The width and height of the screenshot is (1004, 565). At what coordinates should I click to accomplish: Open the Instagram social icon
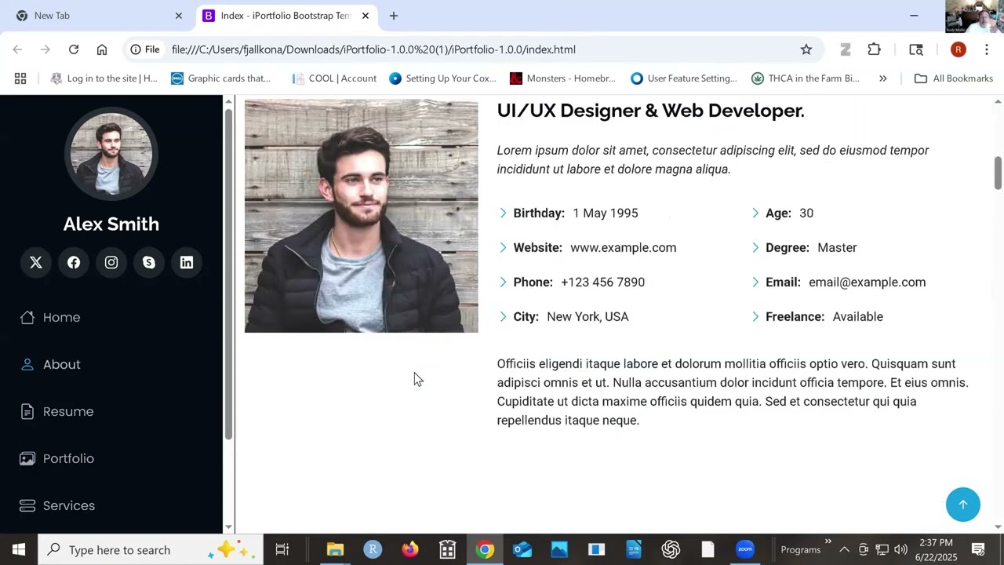pyautogui.click(x=111, y=263)
